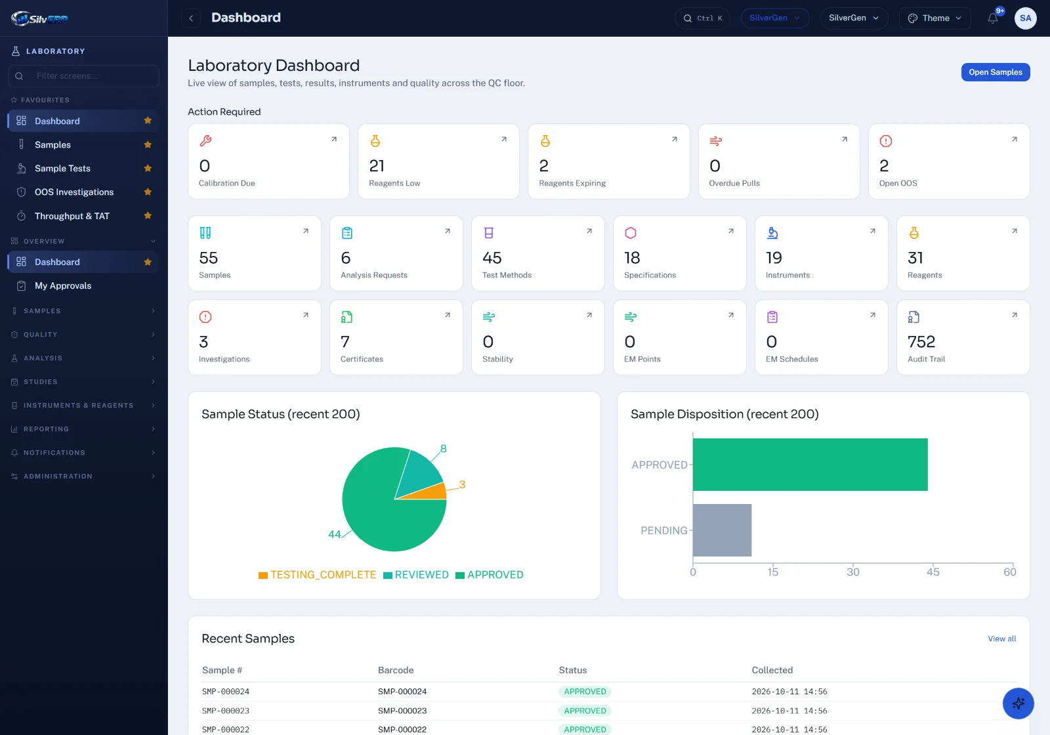Expand the Instruments & Reagents section
The width and height of the screenshot is (1050, 735).
83,405
